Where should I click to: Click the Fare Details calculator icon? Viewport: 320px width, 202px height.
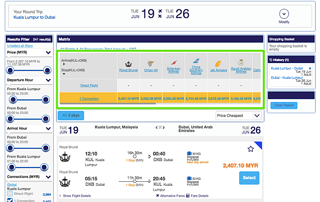(x=188, y=196)
